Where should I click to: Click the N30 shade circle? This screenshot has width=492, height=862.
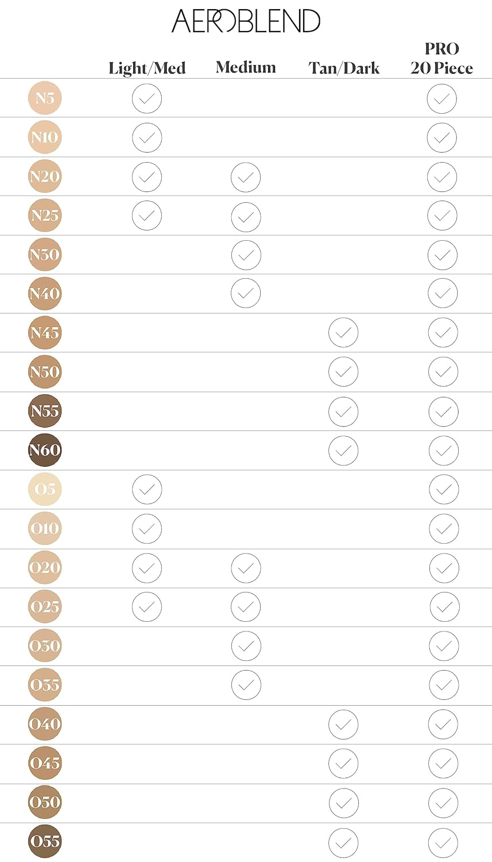tap(45, 255)
